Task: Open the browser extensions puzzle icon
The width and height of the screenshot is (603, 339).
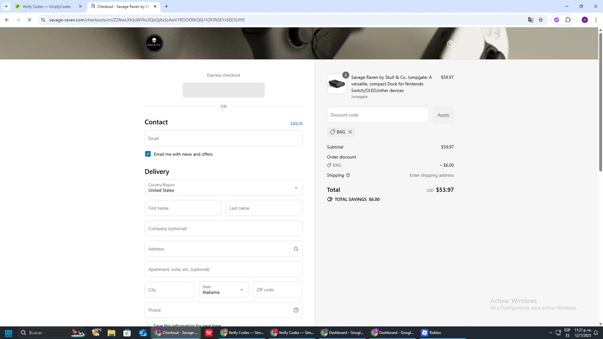Action: [568, 20]
